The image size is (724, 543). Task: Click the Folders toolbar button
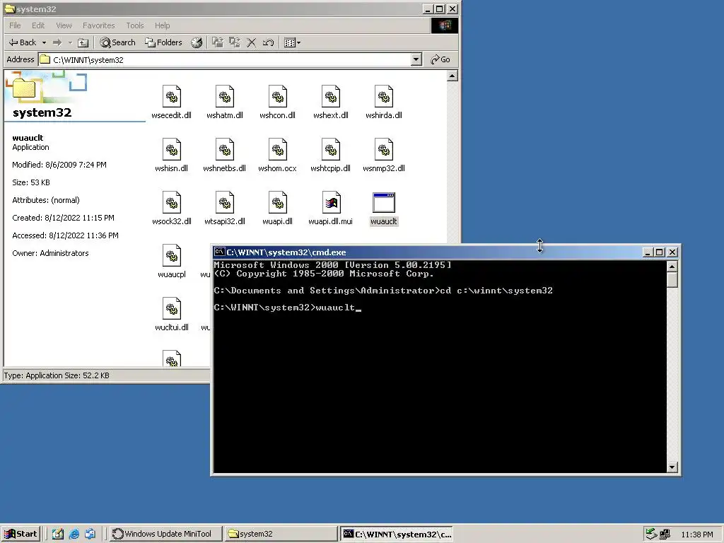tap(163, 42)
